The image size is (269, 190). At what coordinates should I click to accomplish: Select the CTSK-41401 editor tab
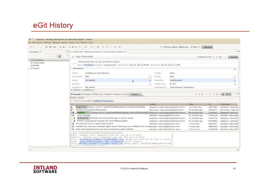98,52
